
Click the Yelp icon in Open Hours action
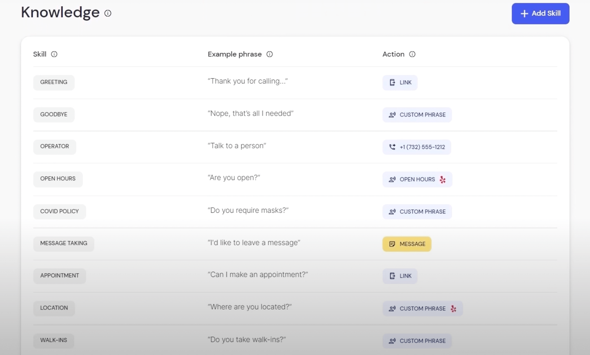[x=443, y=179]
